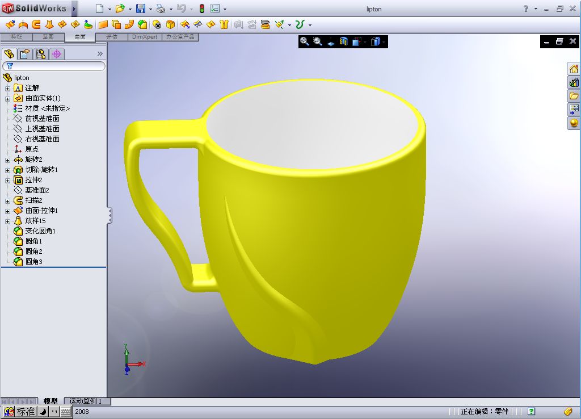Select the Delete Face tool

tap(157, 25)
